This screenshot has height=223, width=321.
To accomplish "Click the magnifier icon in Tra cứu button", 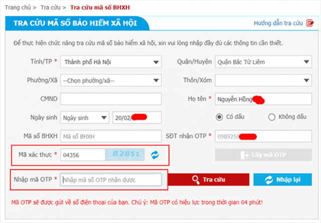I will (196, 179).
